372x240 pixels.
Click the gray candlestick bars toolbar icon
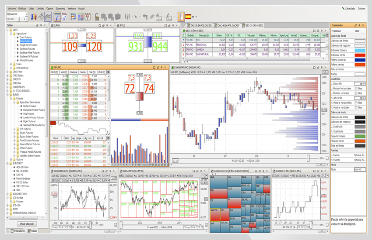(127, 17)
